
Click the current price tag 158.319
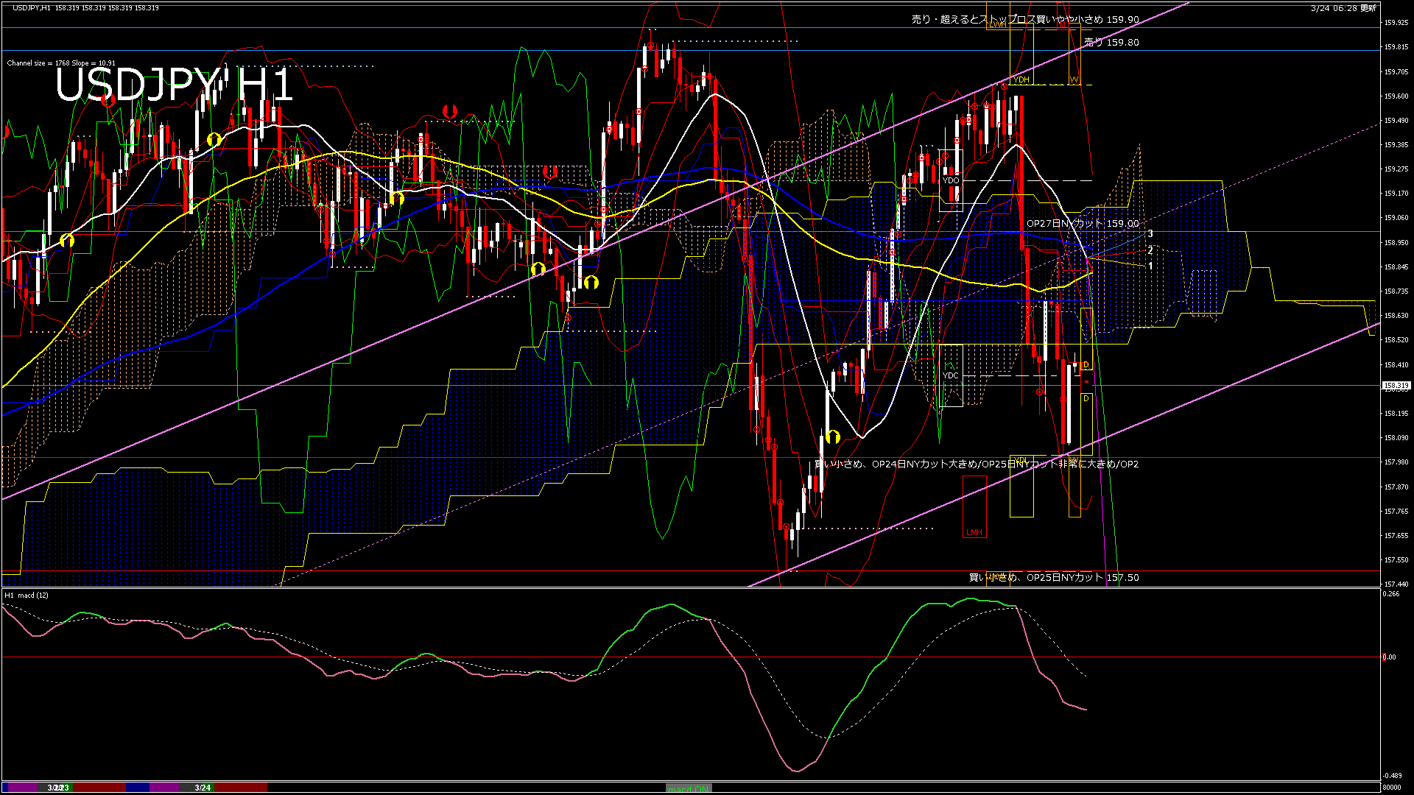coord(1396,386)
